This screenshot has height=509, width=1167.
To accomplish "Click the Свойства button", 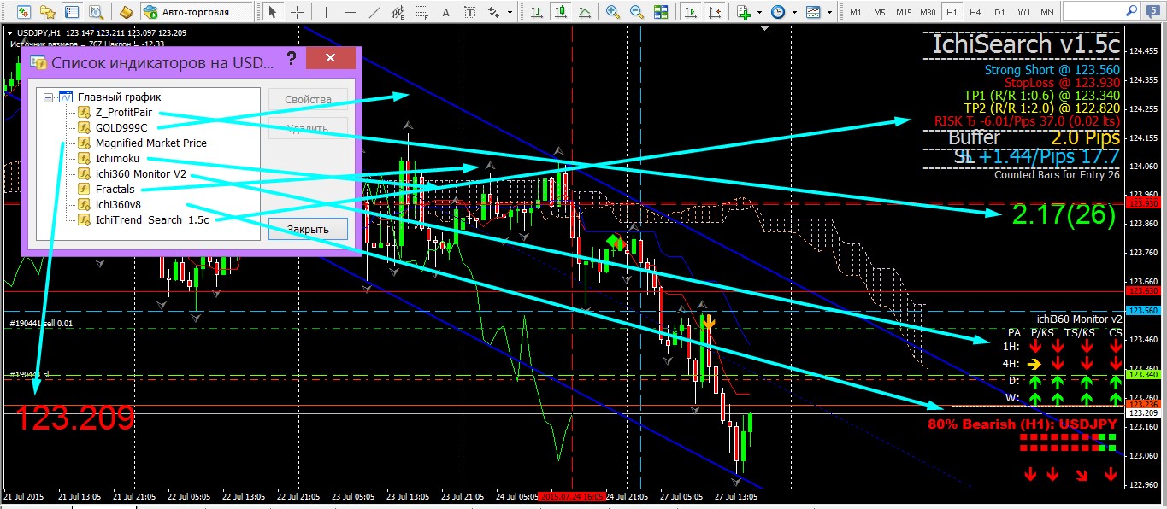I will (x=308, y=99).
